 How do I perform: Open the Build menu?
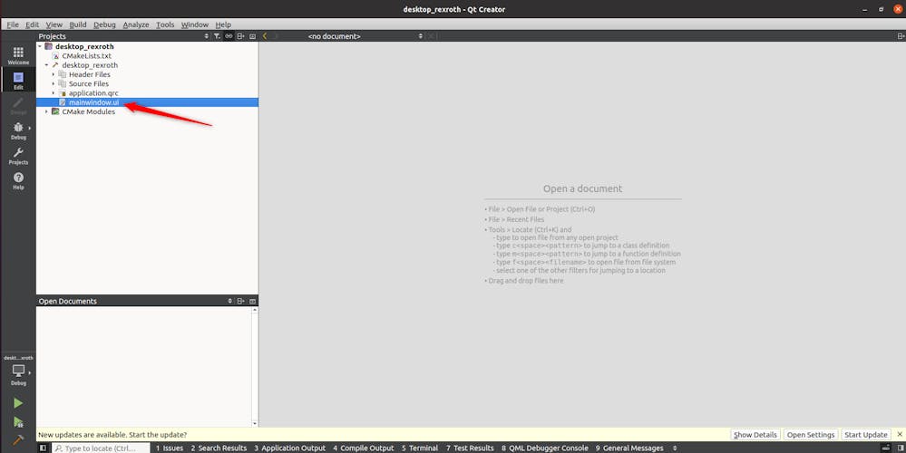pyautogui.click(x=78, y=24)
